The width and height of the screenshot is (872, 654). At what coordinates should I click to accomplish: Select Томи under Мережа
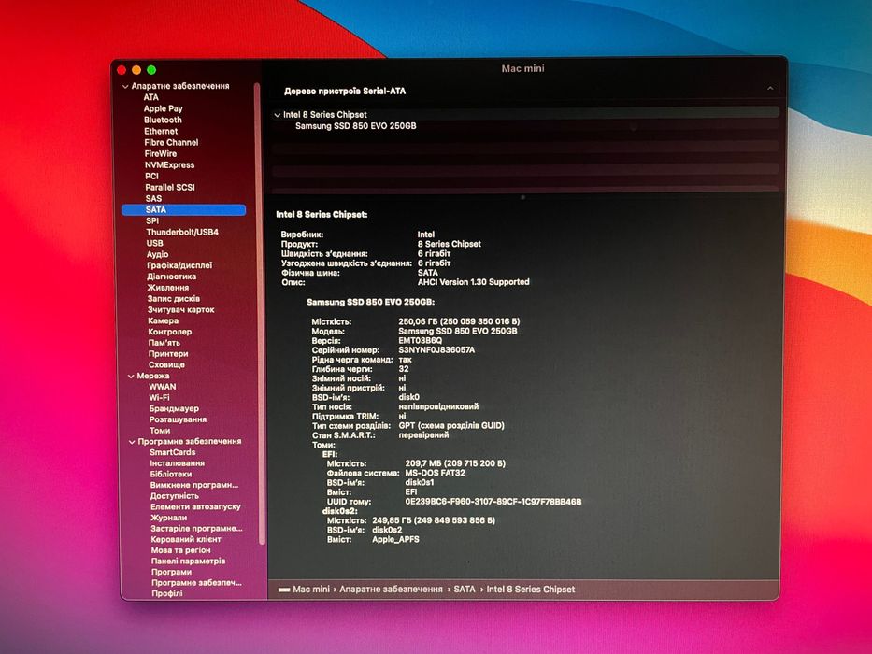(160, 431)
